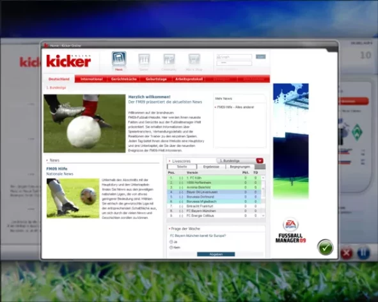Switch to the Deutschland tab
378x302 pixels.
[x=59, y=79]
